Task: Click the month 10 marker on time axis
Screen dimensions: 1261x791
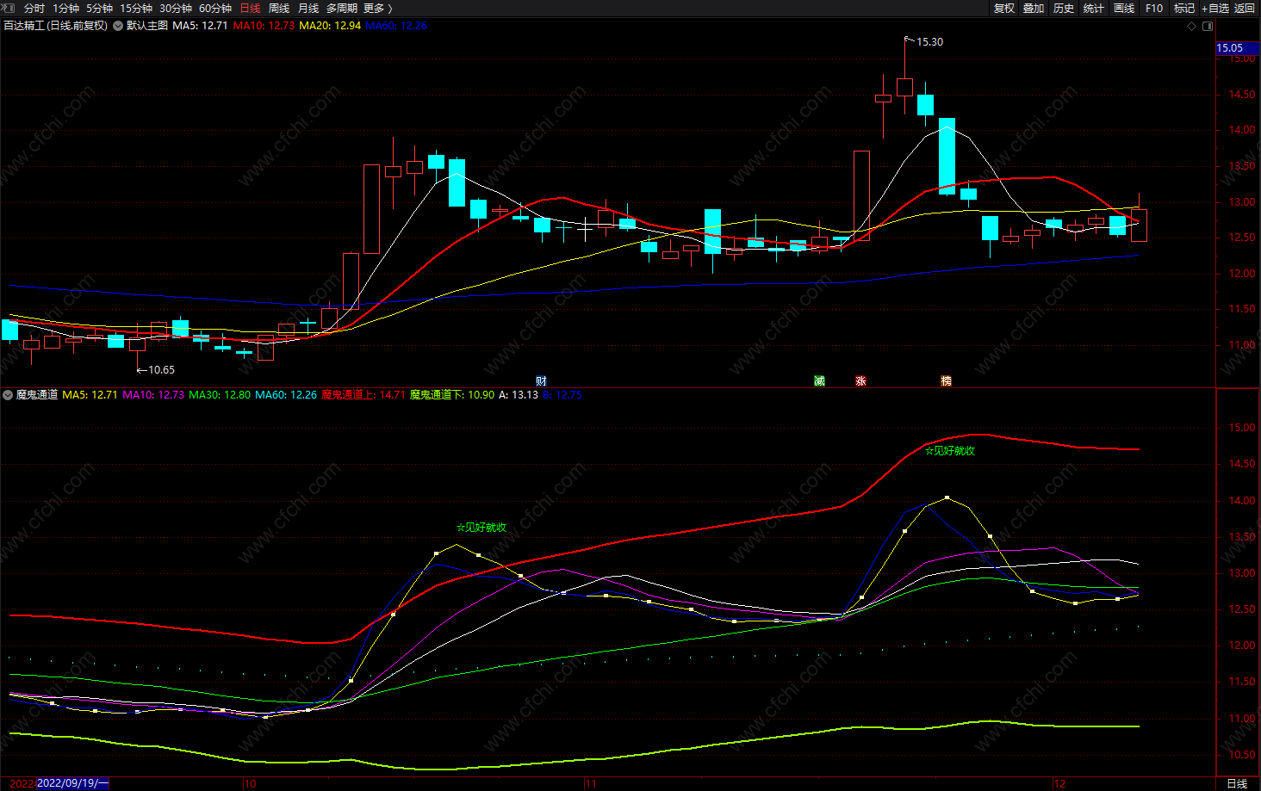Action: pos(250,784)
